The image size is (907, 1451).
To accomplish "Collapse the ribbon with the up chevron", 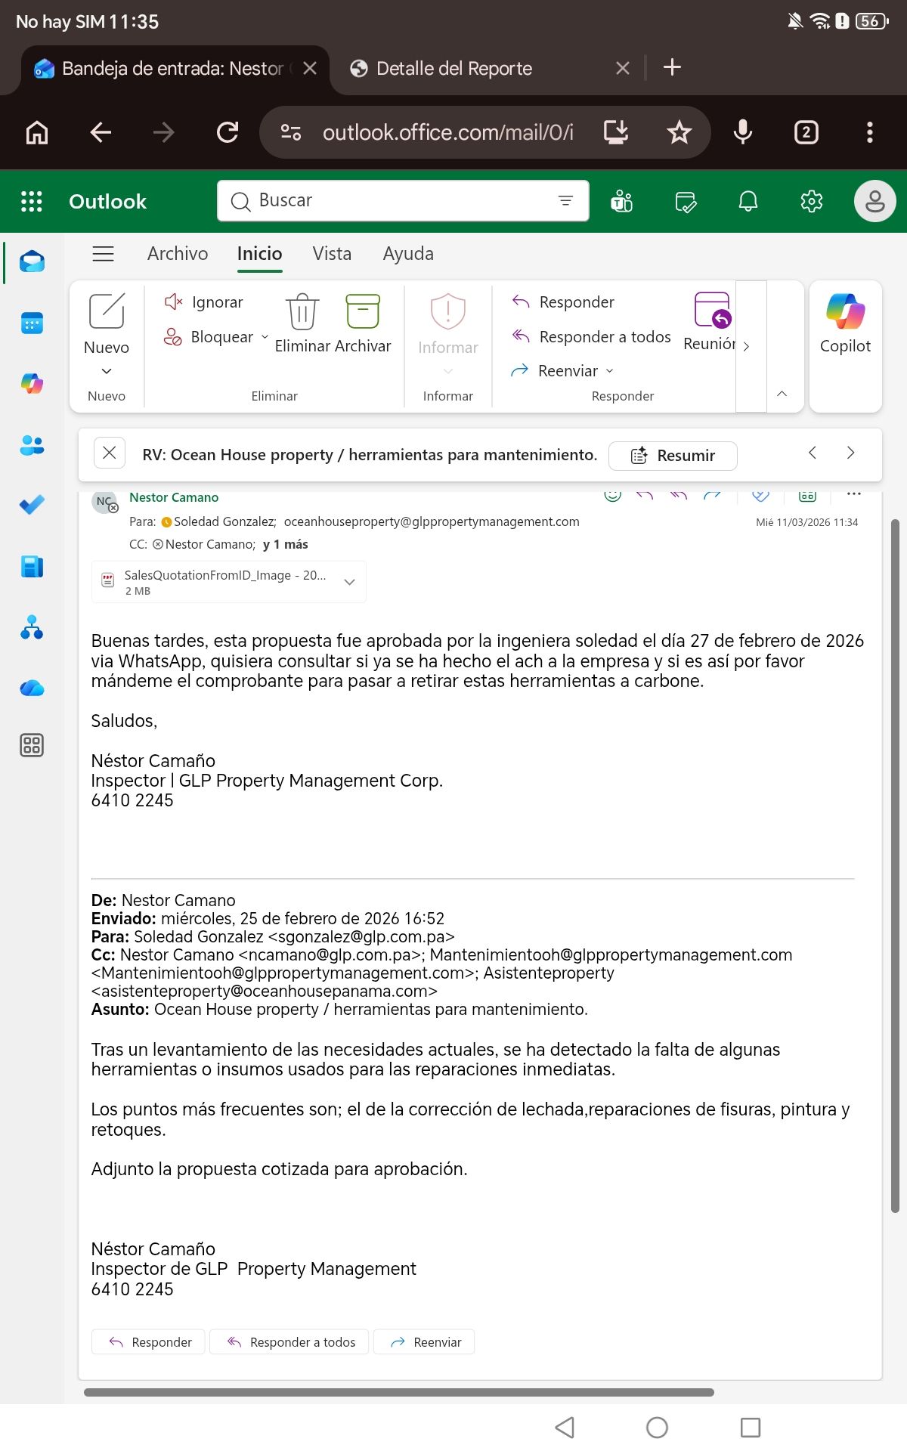I will pyautogui.click(x=782, y=394).
